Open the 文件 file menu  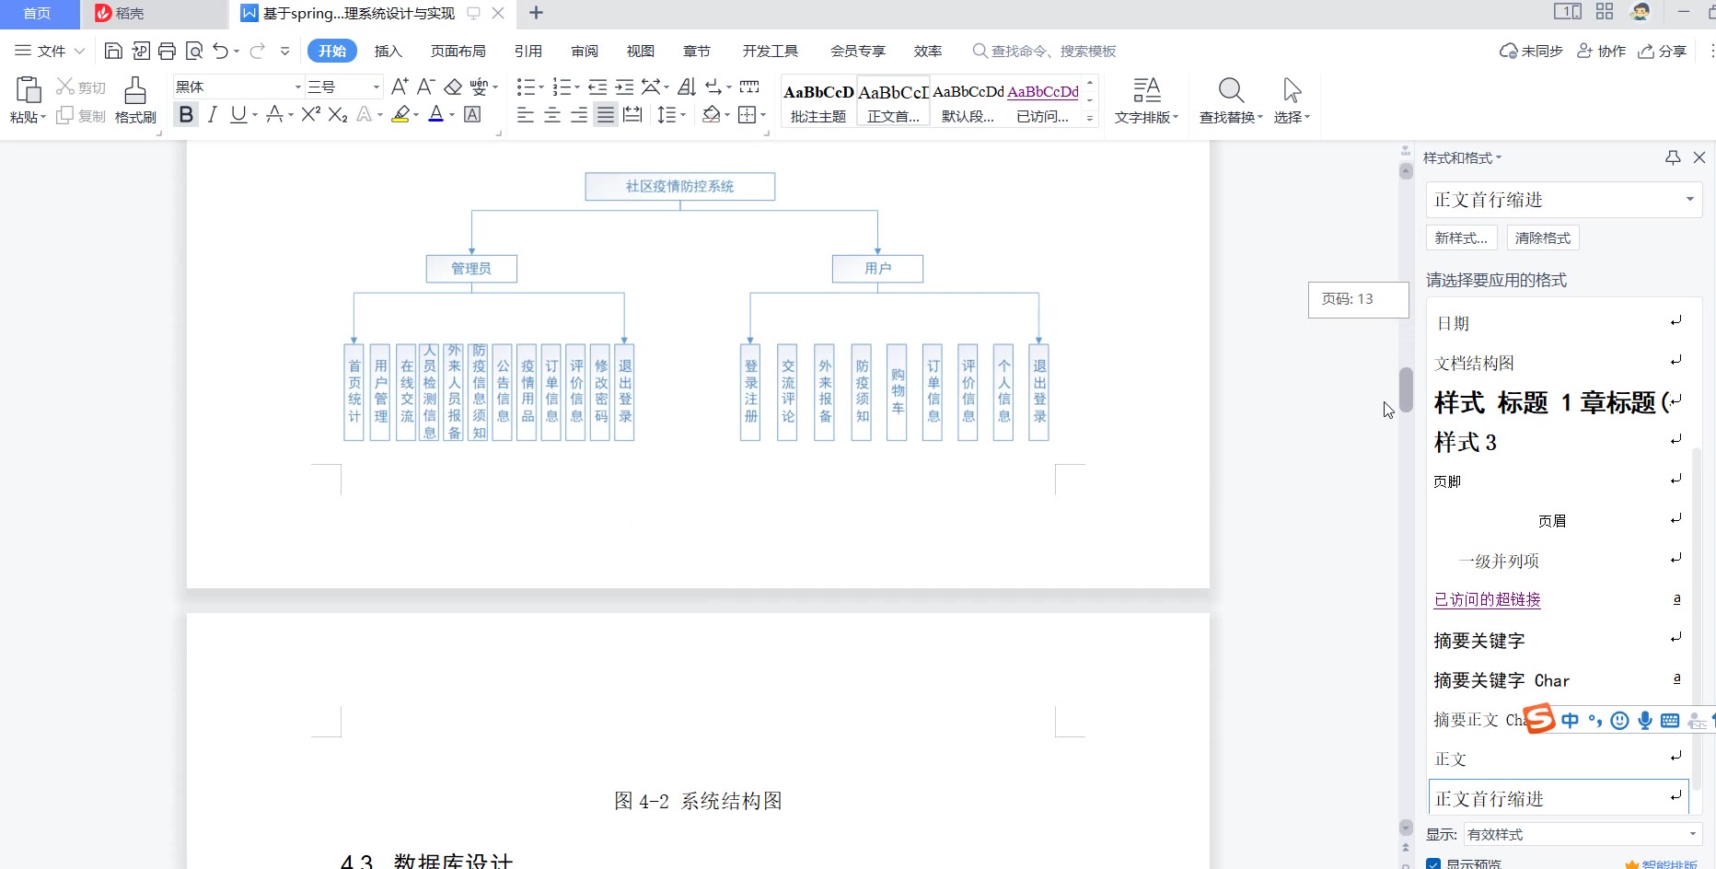(x=50, y=51)
